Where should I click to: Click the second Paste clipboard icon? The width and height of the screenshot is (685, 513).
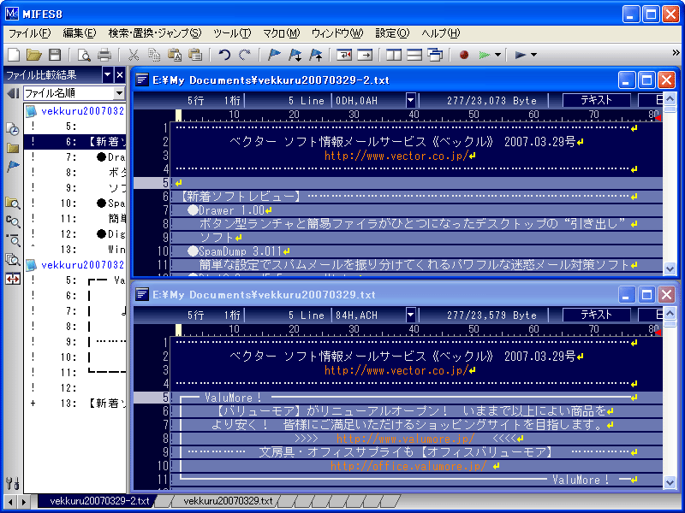coord(195,55)
